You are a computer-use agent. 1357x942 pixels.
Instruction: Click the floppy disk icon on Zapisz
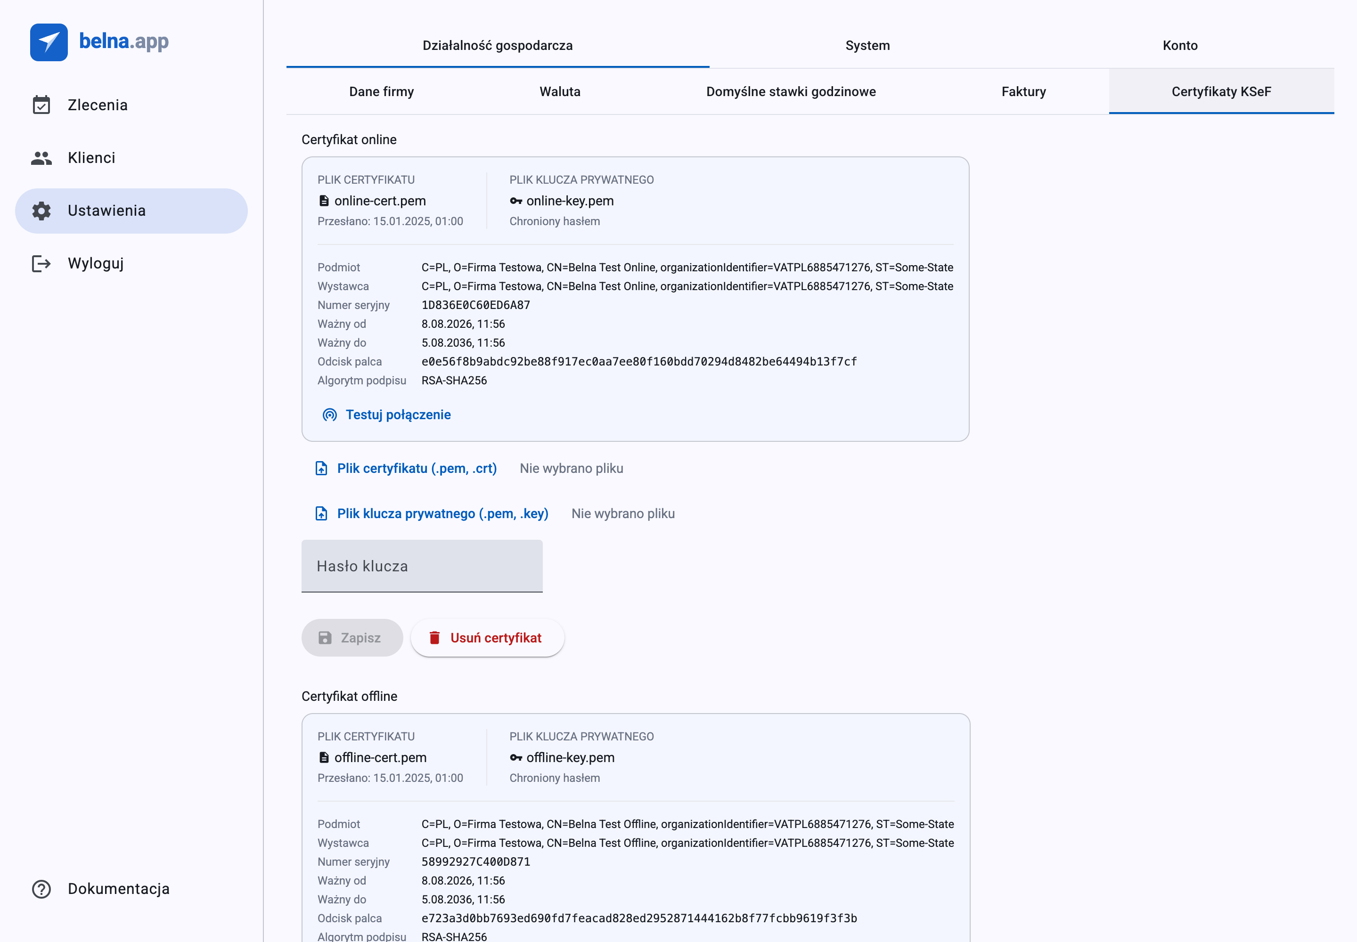tap(325, 638)
